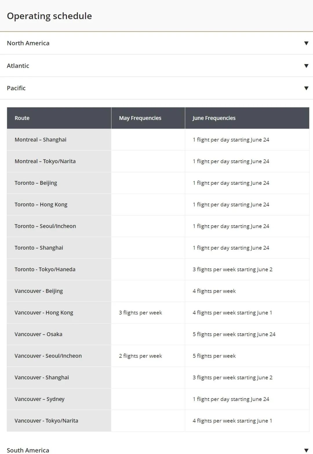Select the Toronto – Hong Kong route cell
The image size is (313, 454).
tap(41, 204)
